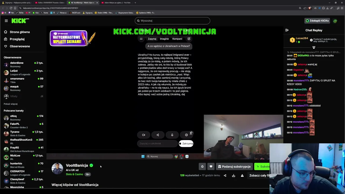Screen dimensions: 345x194
Task: Click the new chat edit icon in clip
Action: [189, 39]
